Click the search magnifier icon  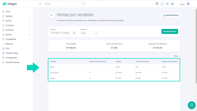pos(83,4)
